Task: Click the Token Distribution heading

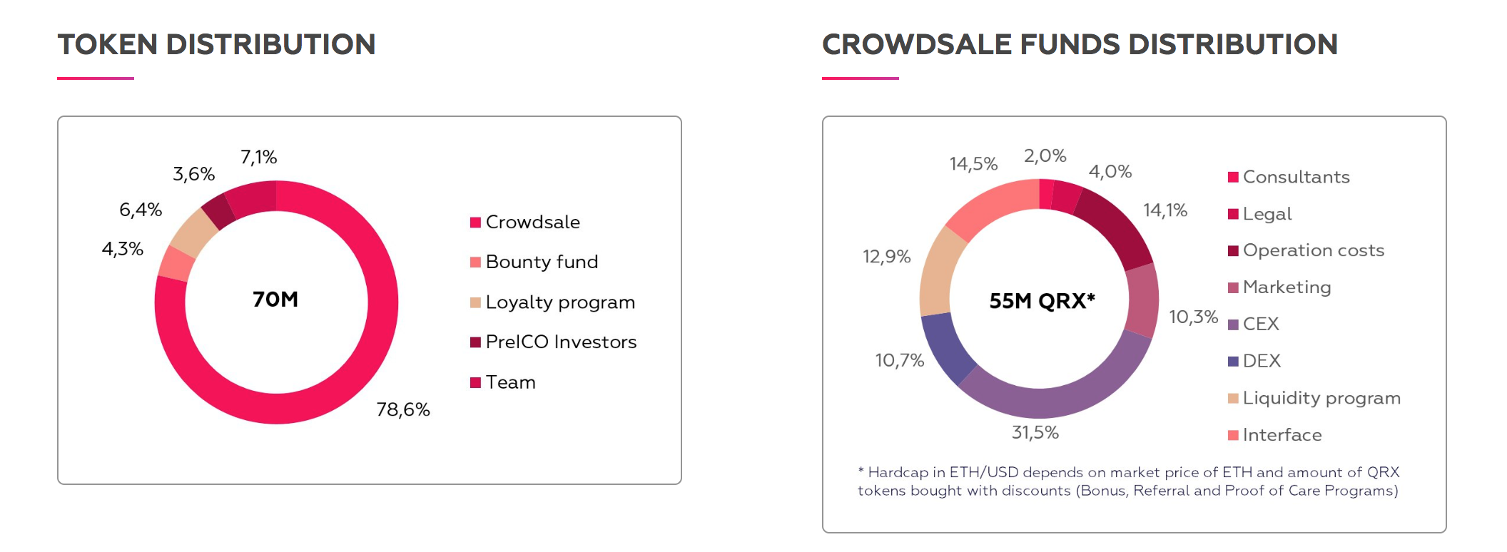Action: click(x=216, y=44)
